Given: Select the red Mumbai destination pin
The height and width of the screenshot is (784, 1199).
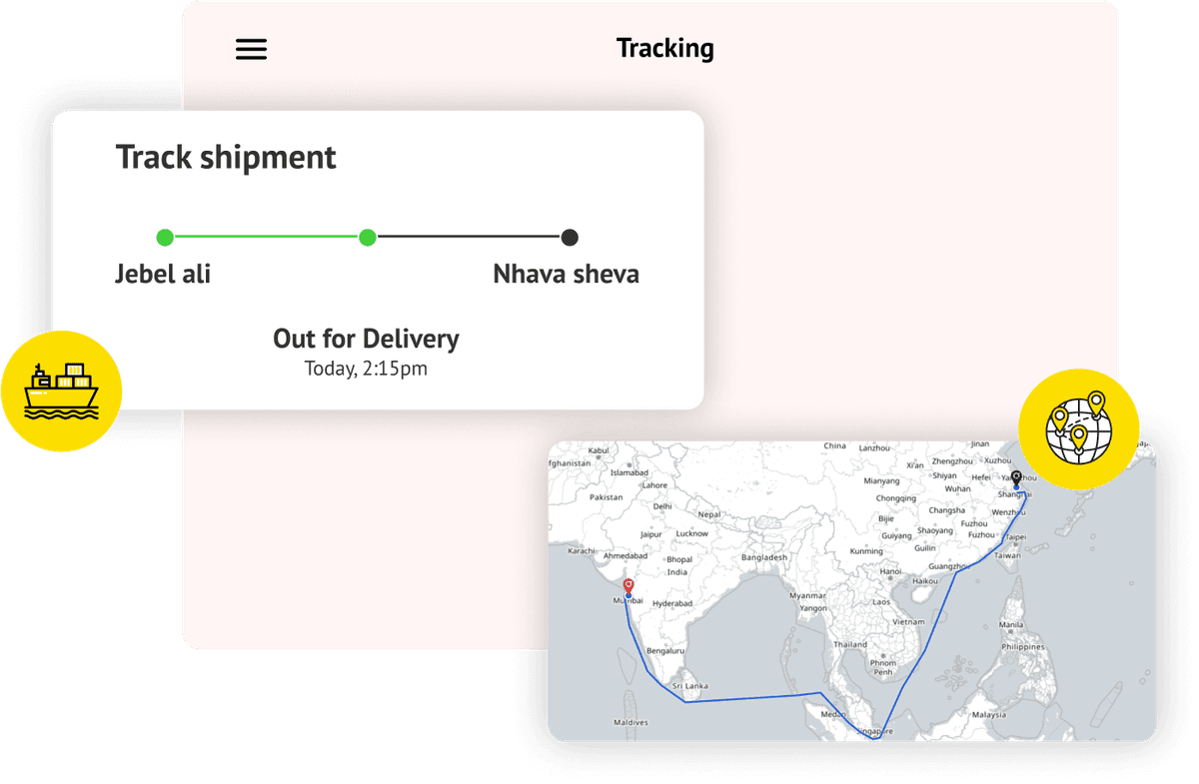Looking at the screenshot, I should (x=627, y=586).
